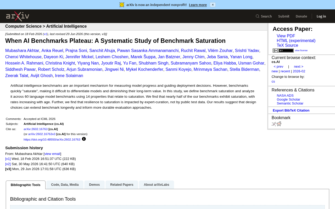This screenshot has height=209, width=335.
Task: Click Learn more in the banner
Action: (198, 5)
